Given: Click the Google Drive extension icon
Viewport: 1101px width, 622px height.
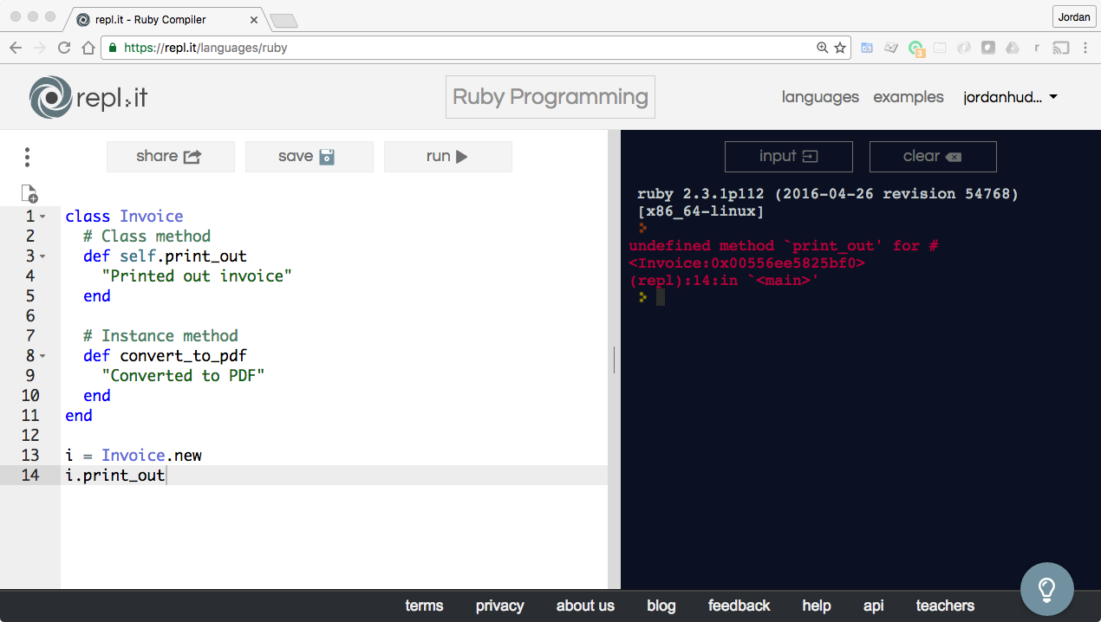Looking at the screenshot, I should 1013,48.
